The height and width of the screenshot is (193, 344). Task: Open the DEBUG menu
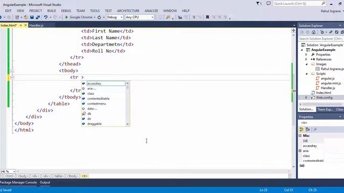pos(66,11)
